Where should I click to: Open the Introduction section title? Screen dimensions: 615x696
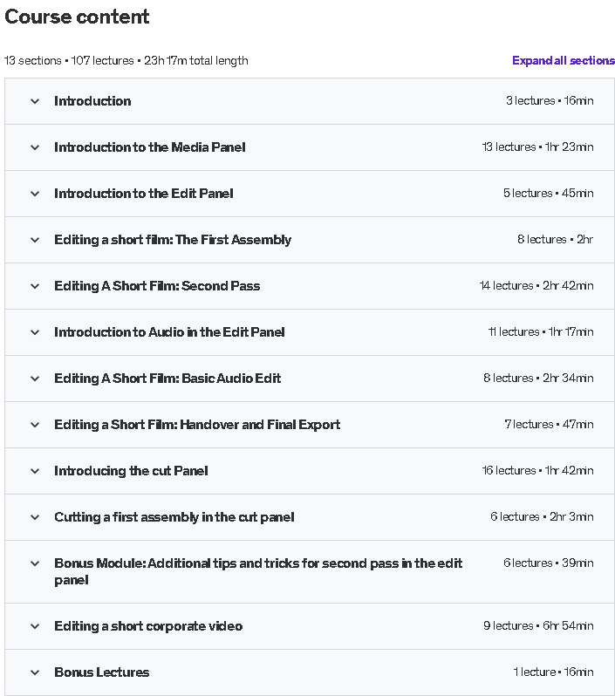point(92,101)
